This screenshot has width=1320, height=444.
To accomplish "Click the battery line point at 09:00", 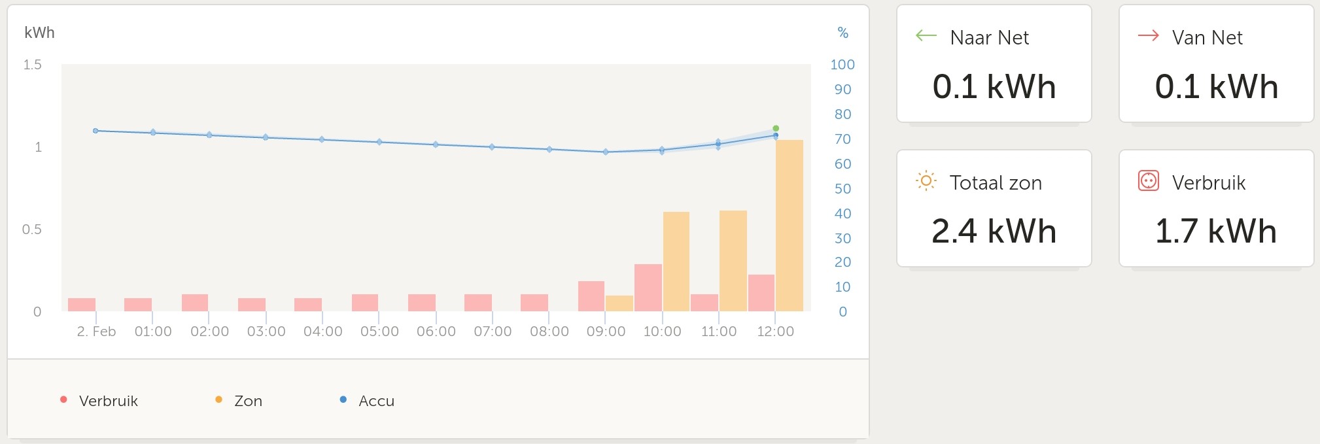I will tap(606, 152).
